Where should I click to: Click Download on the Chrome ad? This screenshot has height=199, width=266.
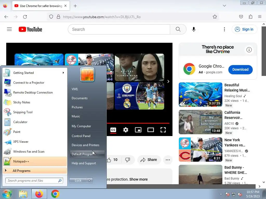click(240, 69)
